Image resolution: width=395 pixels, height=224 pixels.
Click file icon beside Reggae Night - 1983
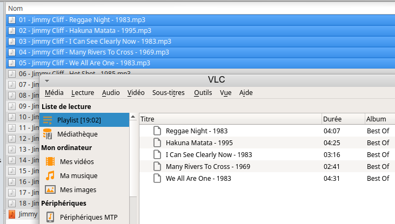(x=157, y=131)
